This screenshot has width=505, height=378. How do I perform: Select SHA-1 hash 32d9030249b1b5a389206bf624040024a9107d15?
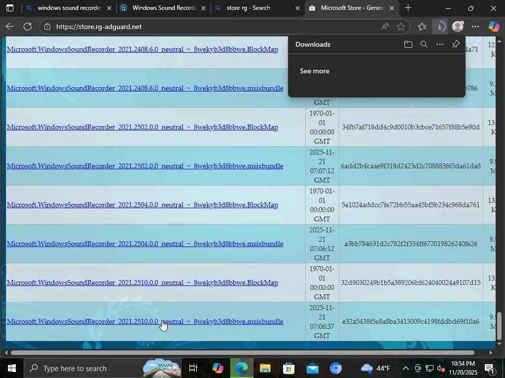[x=411, y=283]
